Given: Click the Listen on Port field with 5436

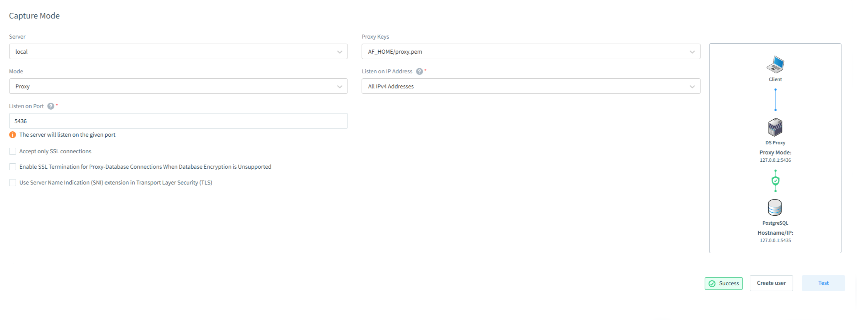Looking at the screenshot, I should (x=178, y=121).
